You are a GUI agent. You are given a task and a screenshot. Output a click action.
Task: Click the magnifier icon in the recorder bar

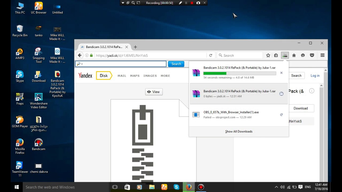pyautogui.click(x=133, y=3)
